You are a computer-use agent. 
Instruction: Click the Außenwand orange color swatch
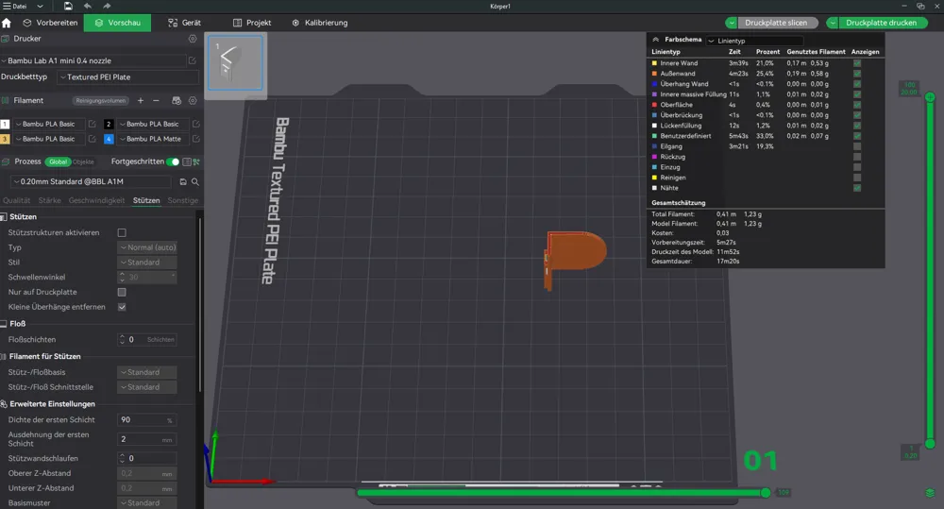pos(654,74)
